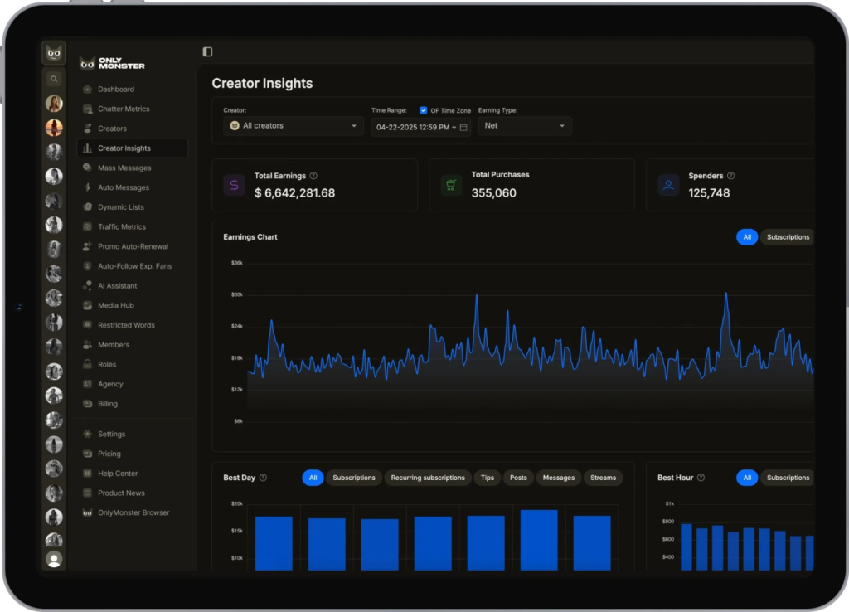Uncheck the OF Time Zone checkbox
This screenshot has width=849, height=612.
424,110
